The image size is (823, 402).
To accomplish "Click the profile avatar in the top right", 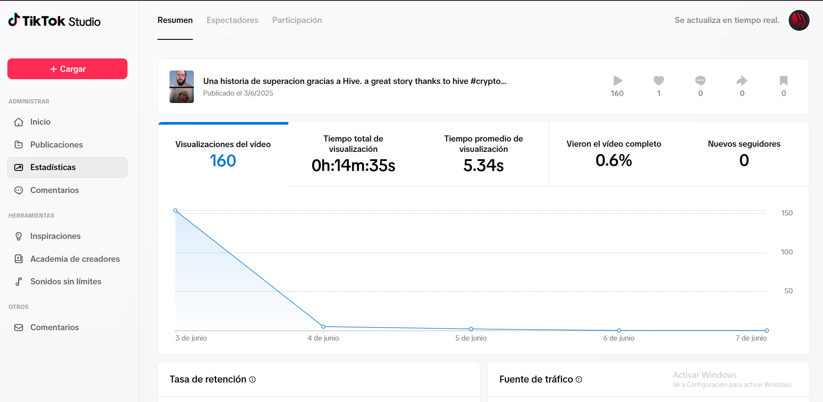I will (799, 20).
